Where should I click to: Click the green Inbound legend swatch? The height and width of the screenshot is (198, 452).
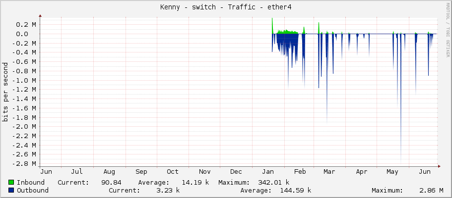(x=11, y=183)
